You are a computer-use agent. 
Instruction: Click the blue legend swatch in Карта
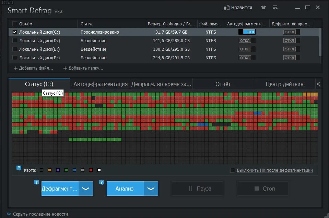click(74, 170)
